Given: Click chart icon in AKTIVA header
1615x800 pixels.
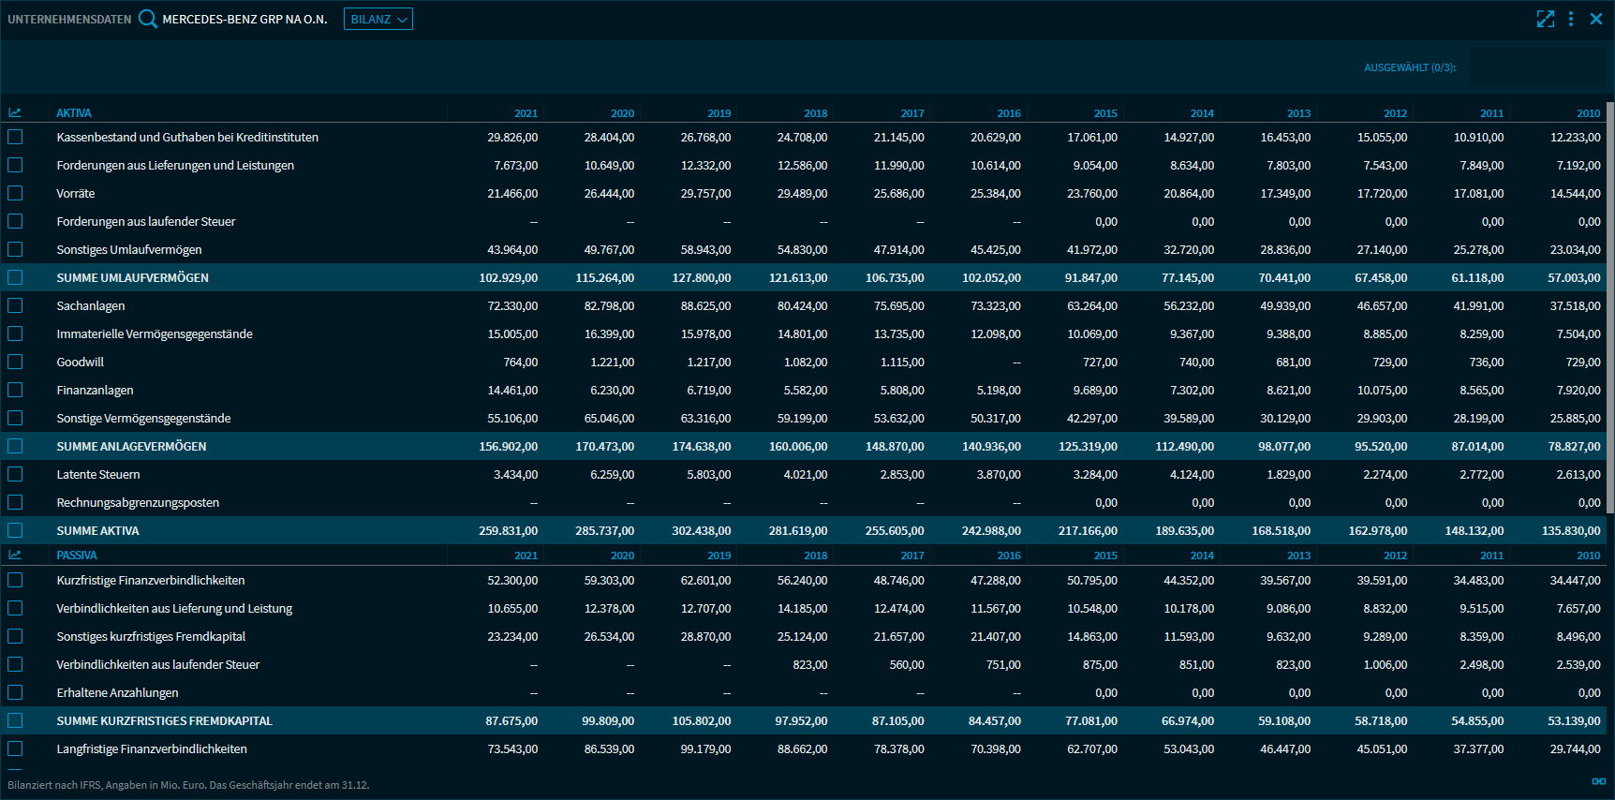Looking at the screenshot, I should (x=15, y=113).
